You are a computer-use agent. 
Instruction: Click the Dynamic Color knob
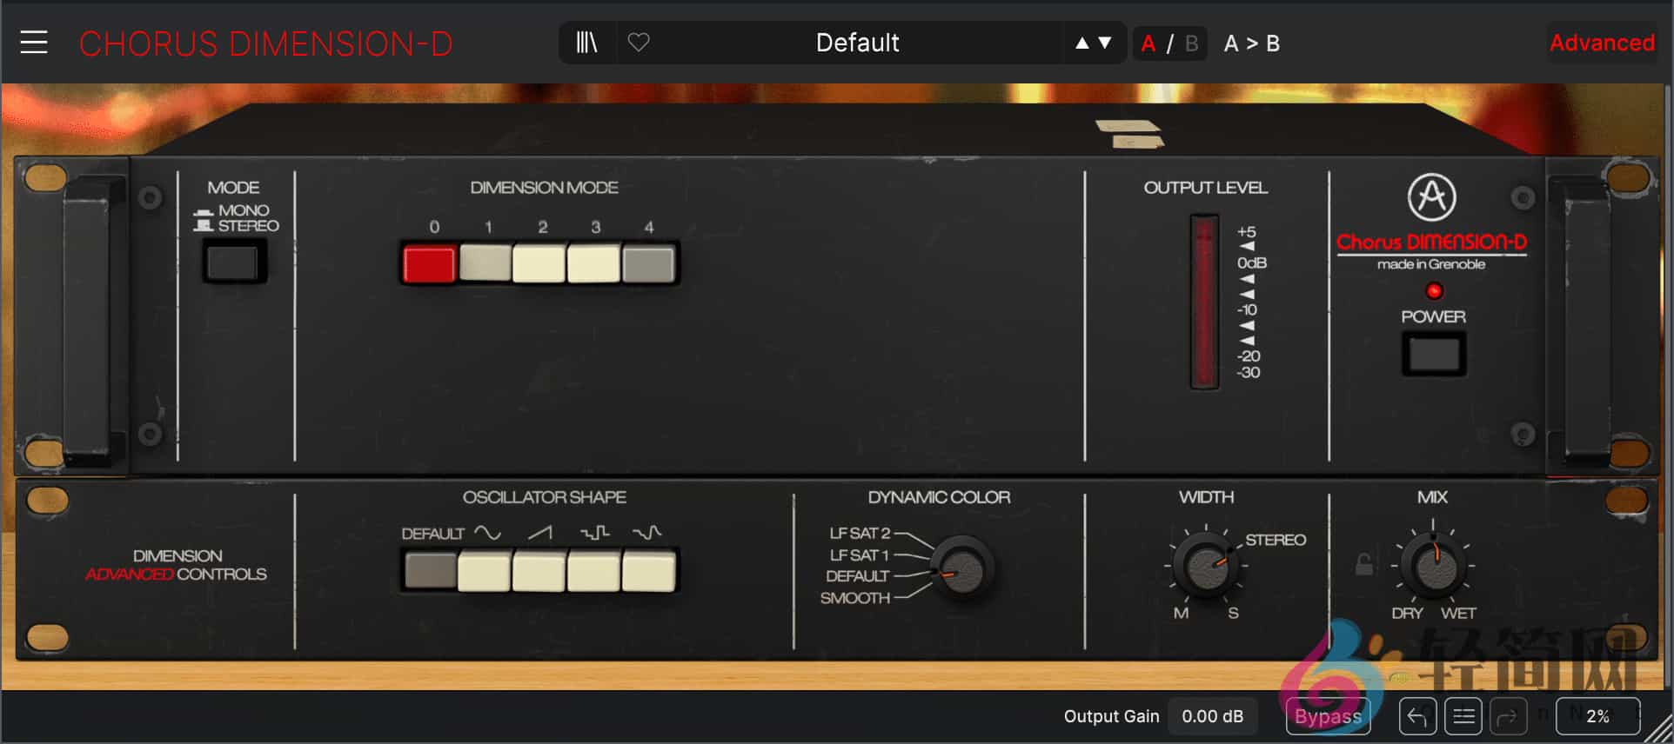click(961, 568)
